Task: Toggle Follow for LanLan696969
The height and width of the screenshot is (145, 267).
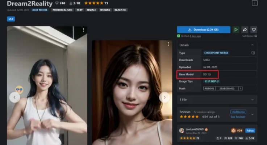Action: point(250,131)
